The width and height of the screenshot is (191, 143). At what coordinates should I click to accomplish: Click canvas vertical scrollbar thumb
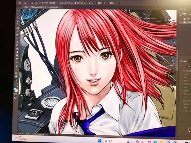pyautogui.click(x=178, y=60)
